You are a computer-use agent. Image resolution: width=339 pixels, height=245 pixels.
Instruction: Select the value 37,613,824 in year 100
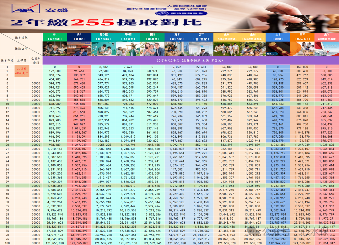201,243
